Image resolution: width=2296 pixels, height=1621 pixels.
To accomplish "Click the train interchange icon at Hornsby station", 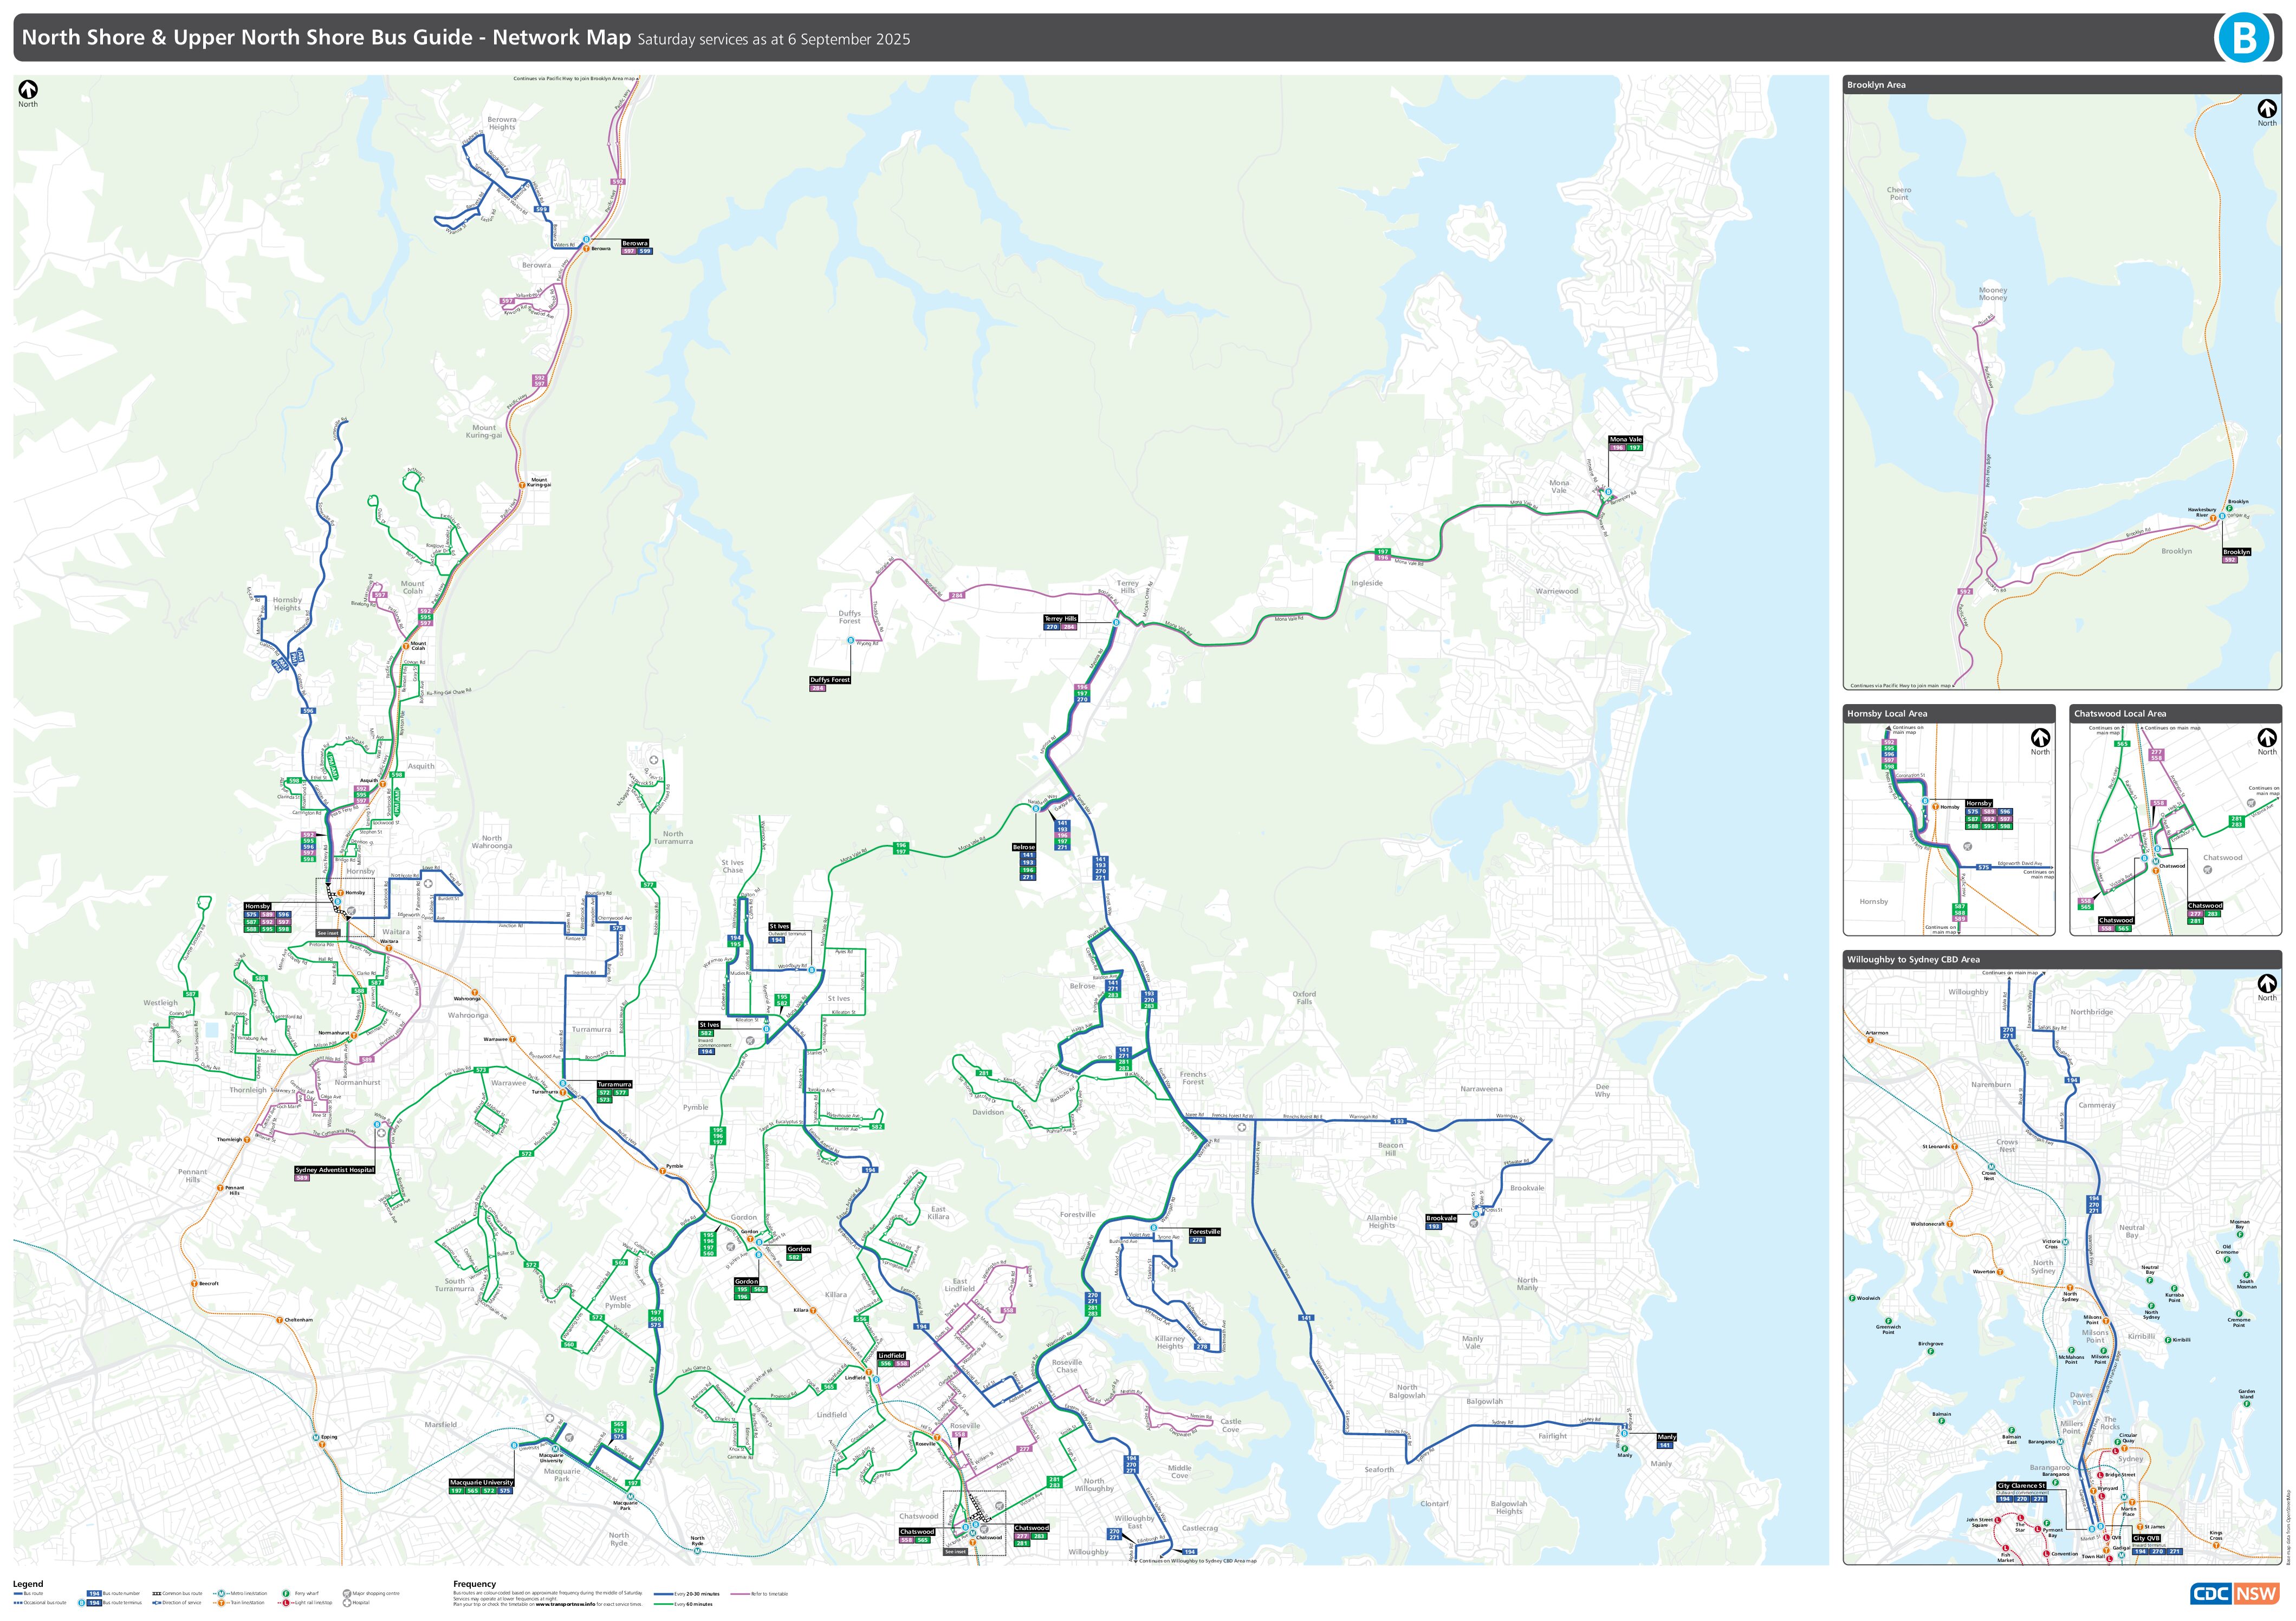I will (x=341, y=894).
